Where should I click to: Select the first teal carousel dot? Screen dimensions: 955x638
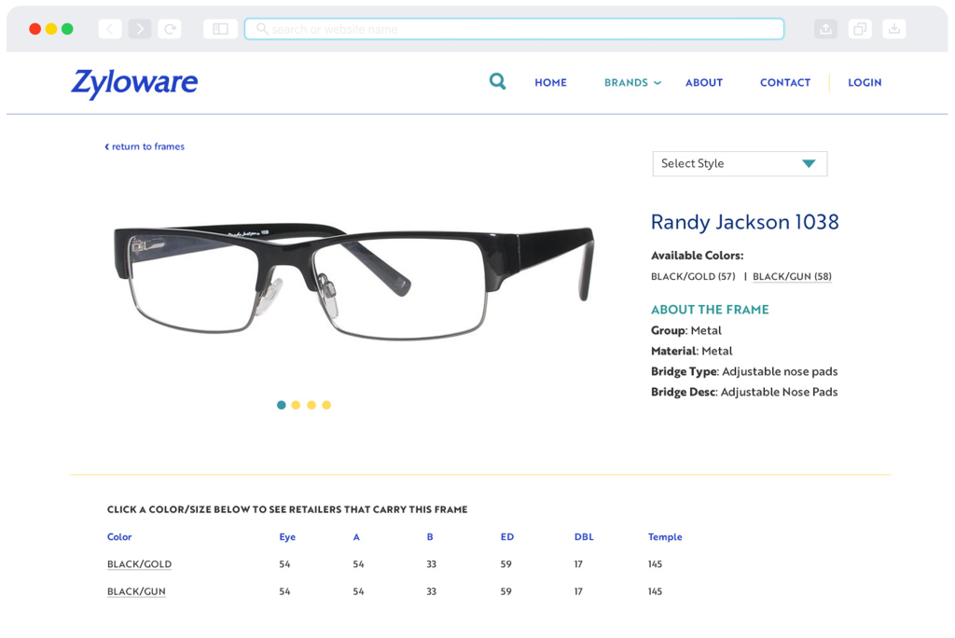tap(282, 405)
